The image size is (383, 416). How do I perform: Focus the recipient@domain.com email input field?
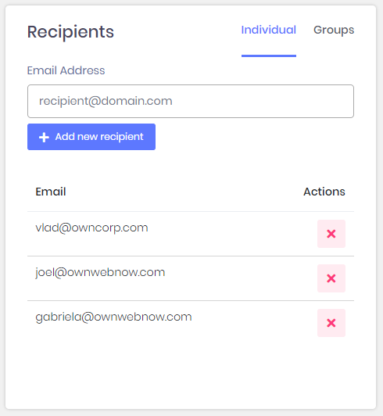tap(191, 101)
